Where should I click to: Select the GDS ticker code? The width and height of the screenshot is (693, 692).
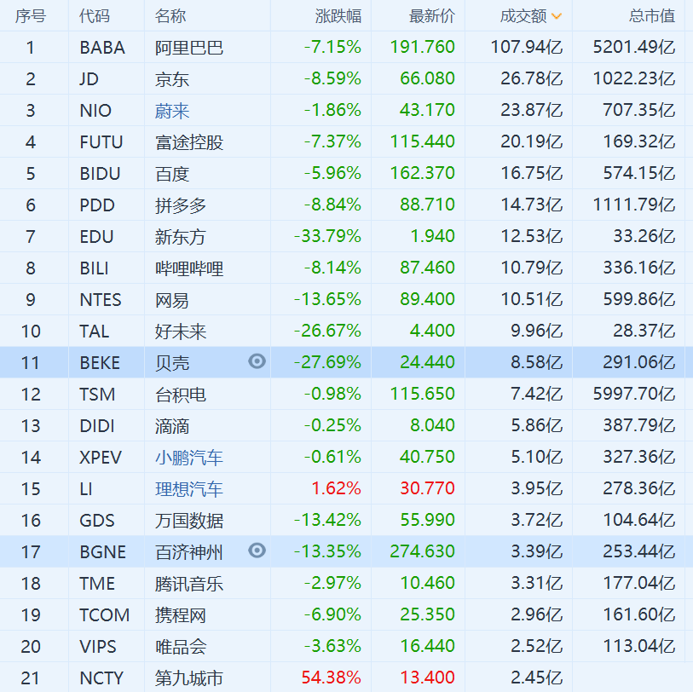97,520
